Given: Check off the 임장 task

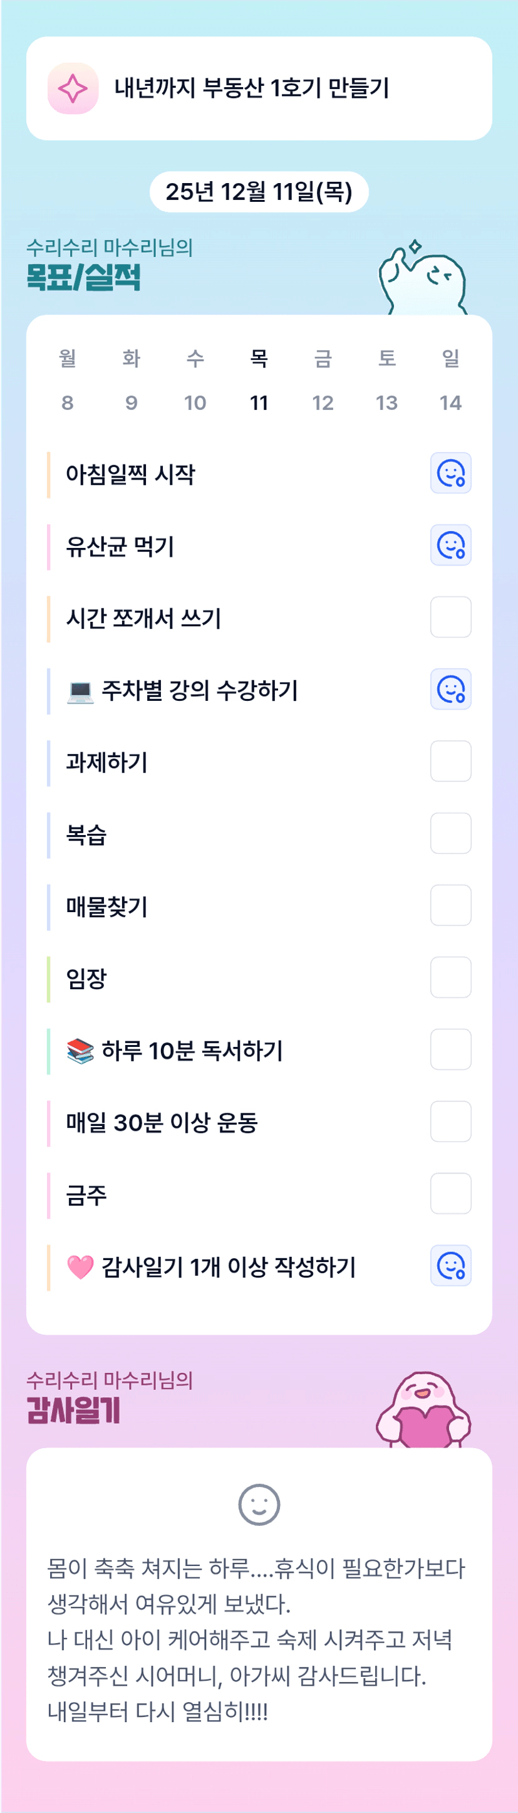Looking at the screenshot, I should pyautogui.click(x=450, y=977).
